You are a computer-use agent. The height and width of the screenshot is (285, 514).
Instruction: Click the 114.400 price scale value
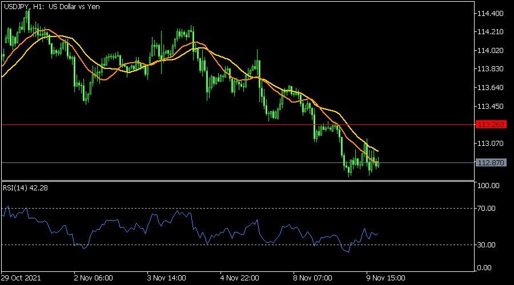pos(491,14)
